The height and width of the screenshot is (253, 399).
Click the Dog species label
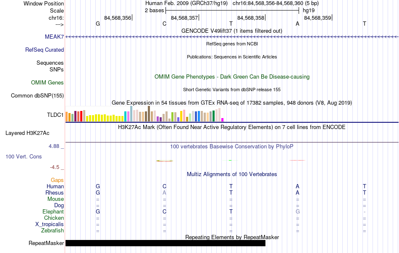[59, 206]
